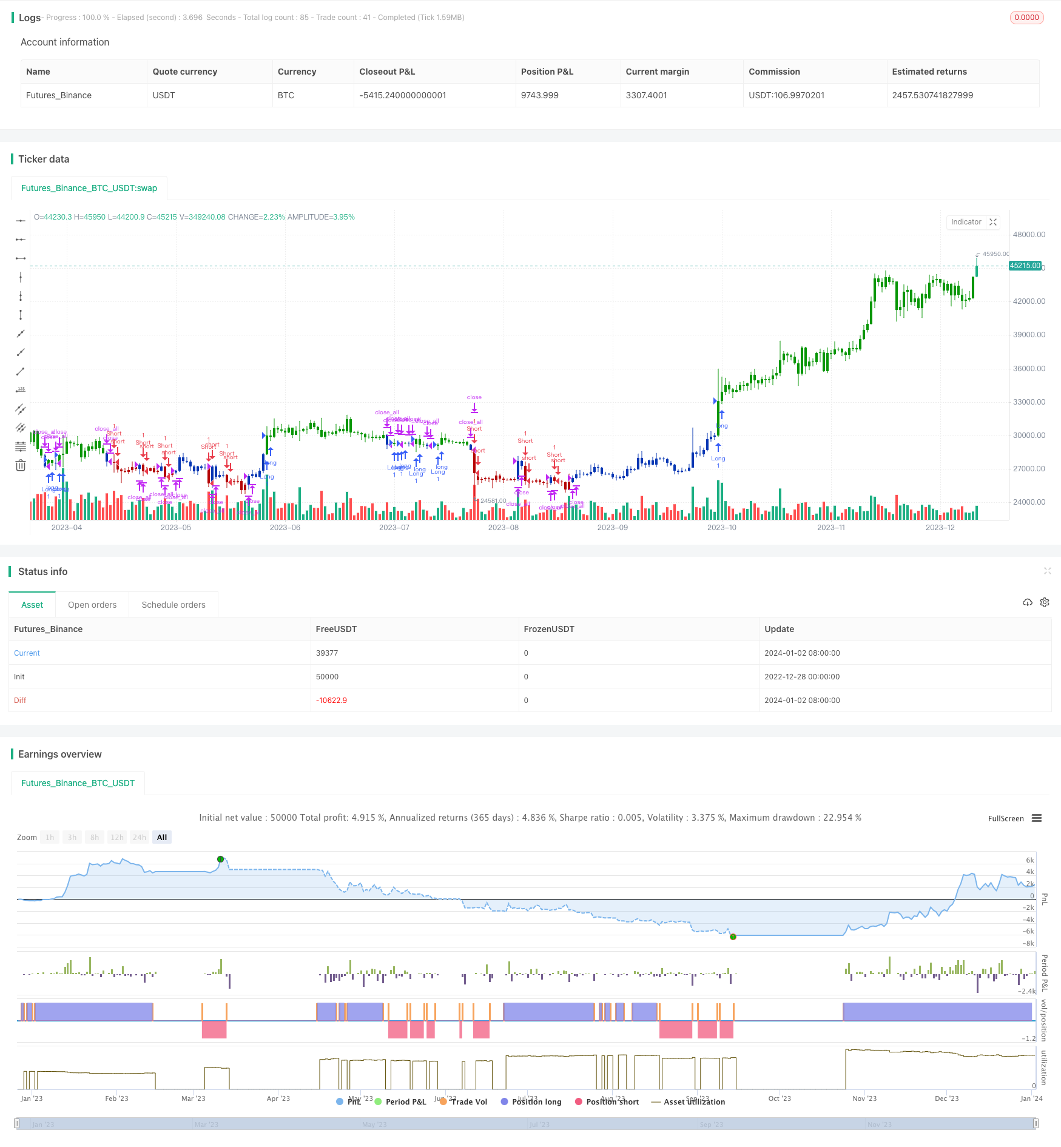
Task: Grab the right handle of range navigator
Action: (x=1036, y=1123)
